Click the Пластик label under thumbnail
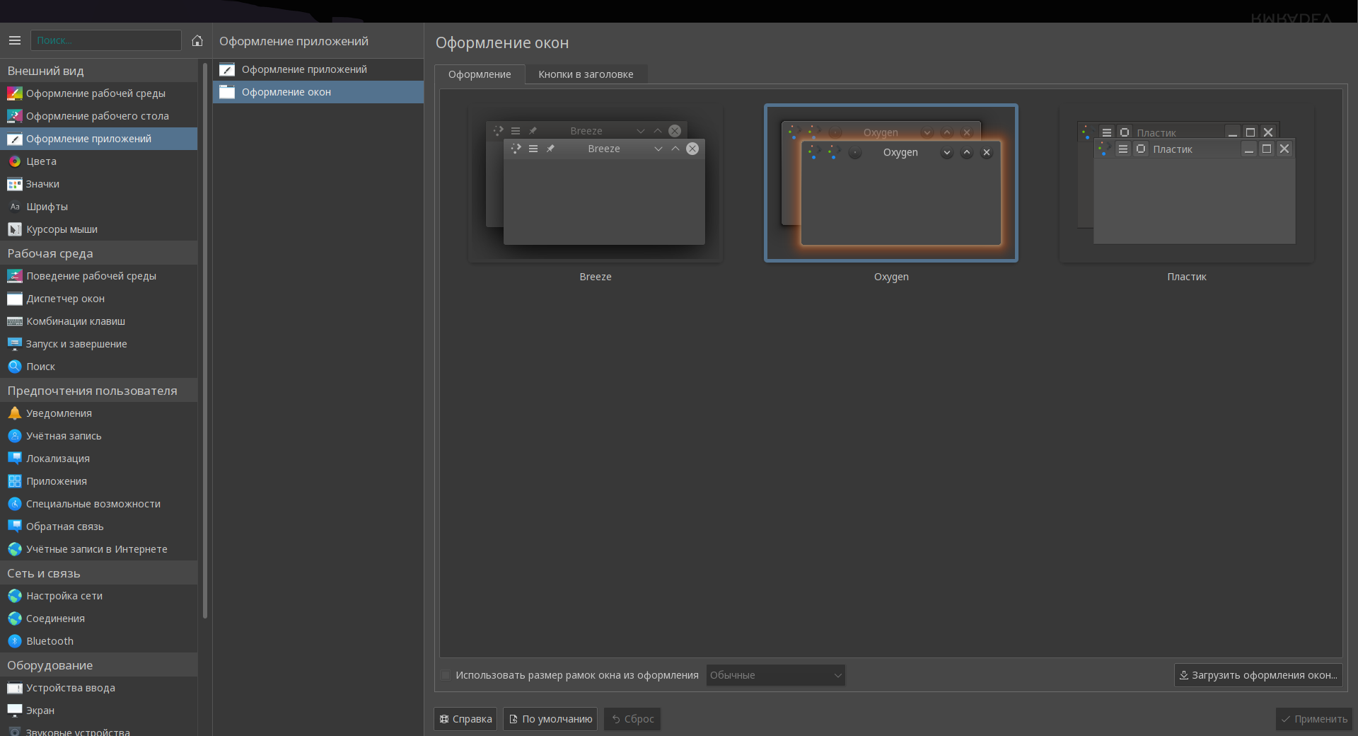The image size is (1358, 736). tap(1187, 277)
